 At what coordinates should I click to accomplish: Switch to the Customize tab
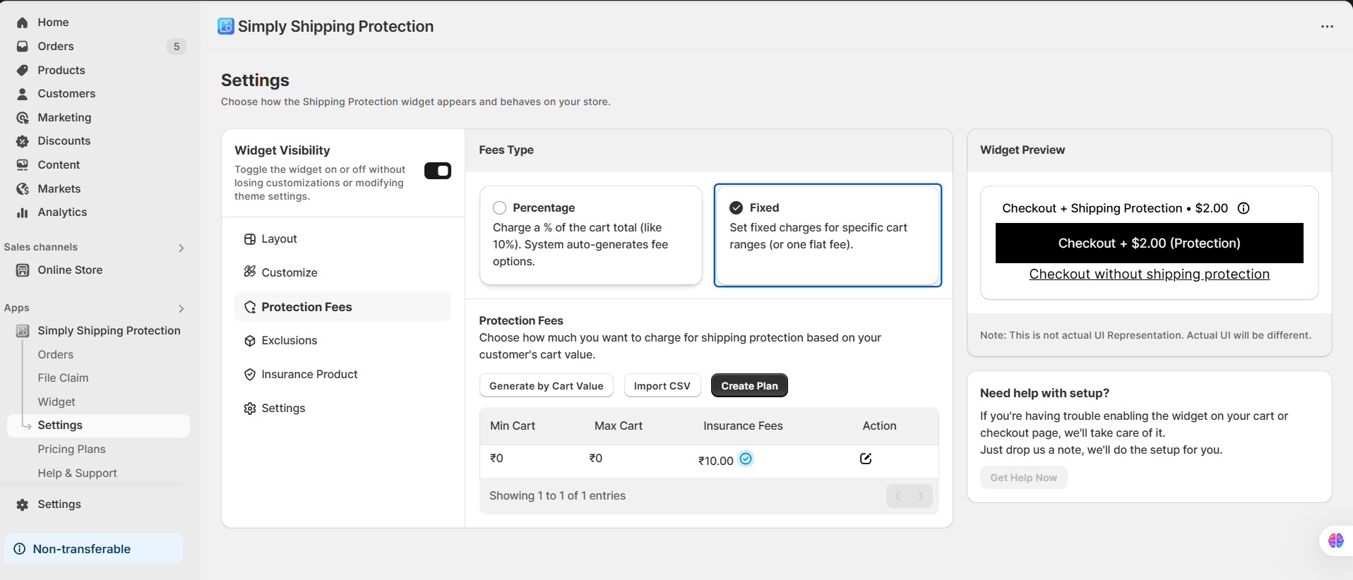[x=289, y=272]
